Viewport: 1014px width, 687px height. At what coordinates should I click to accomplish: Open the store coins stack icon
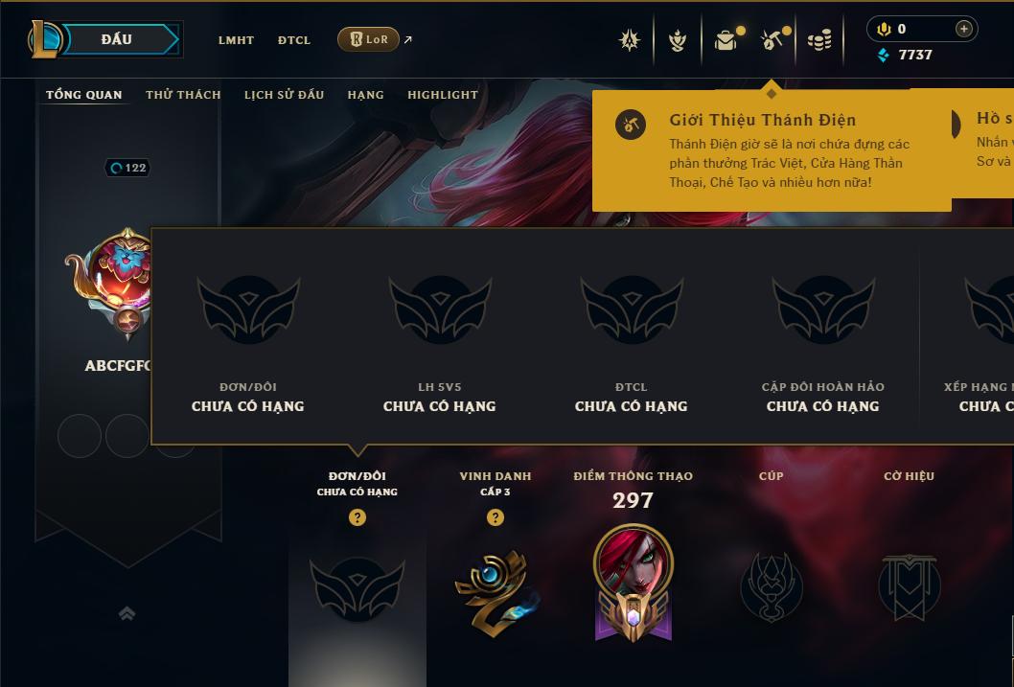819,40
